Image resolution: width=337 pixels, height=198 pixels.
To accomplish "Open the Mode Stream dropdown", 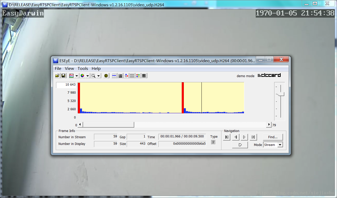I will (273, 145).
